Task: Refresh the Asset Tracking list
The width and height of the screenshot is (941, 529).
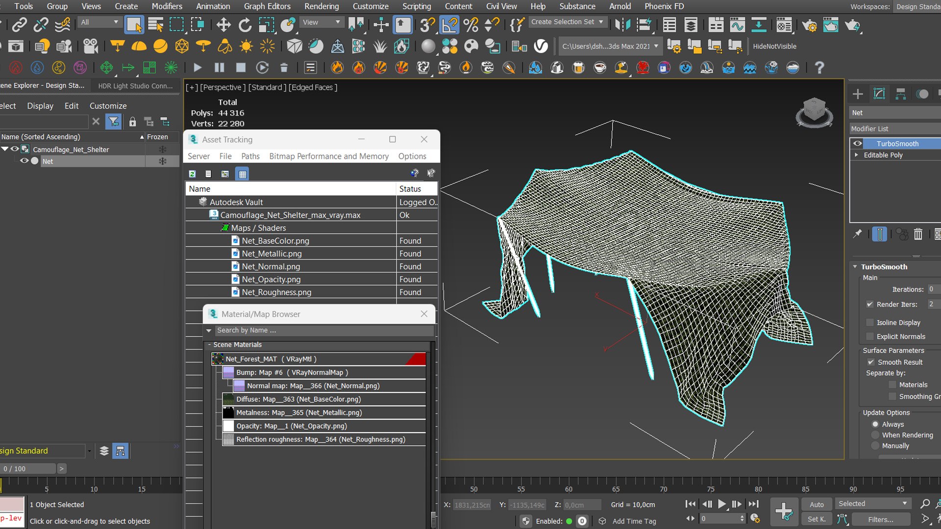Action: [x=192, y=174]
